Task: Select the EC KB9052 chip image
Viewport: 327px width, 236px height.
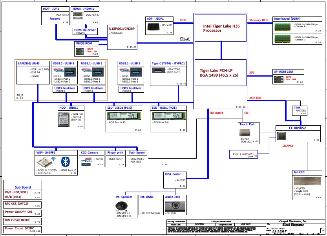Action: point(282,136)
